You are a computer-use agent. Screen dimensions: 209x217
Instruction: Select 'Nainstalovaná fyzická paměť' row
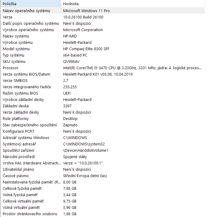pos(103,183)
